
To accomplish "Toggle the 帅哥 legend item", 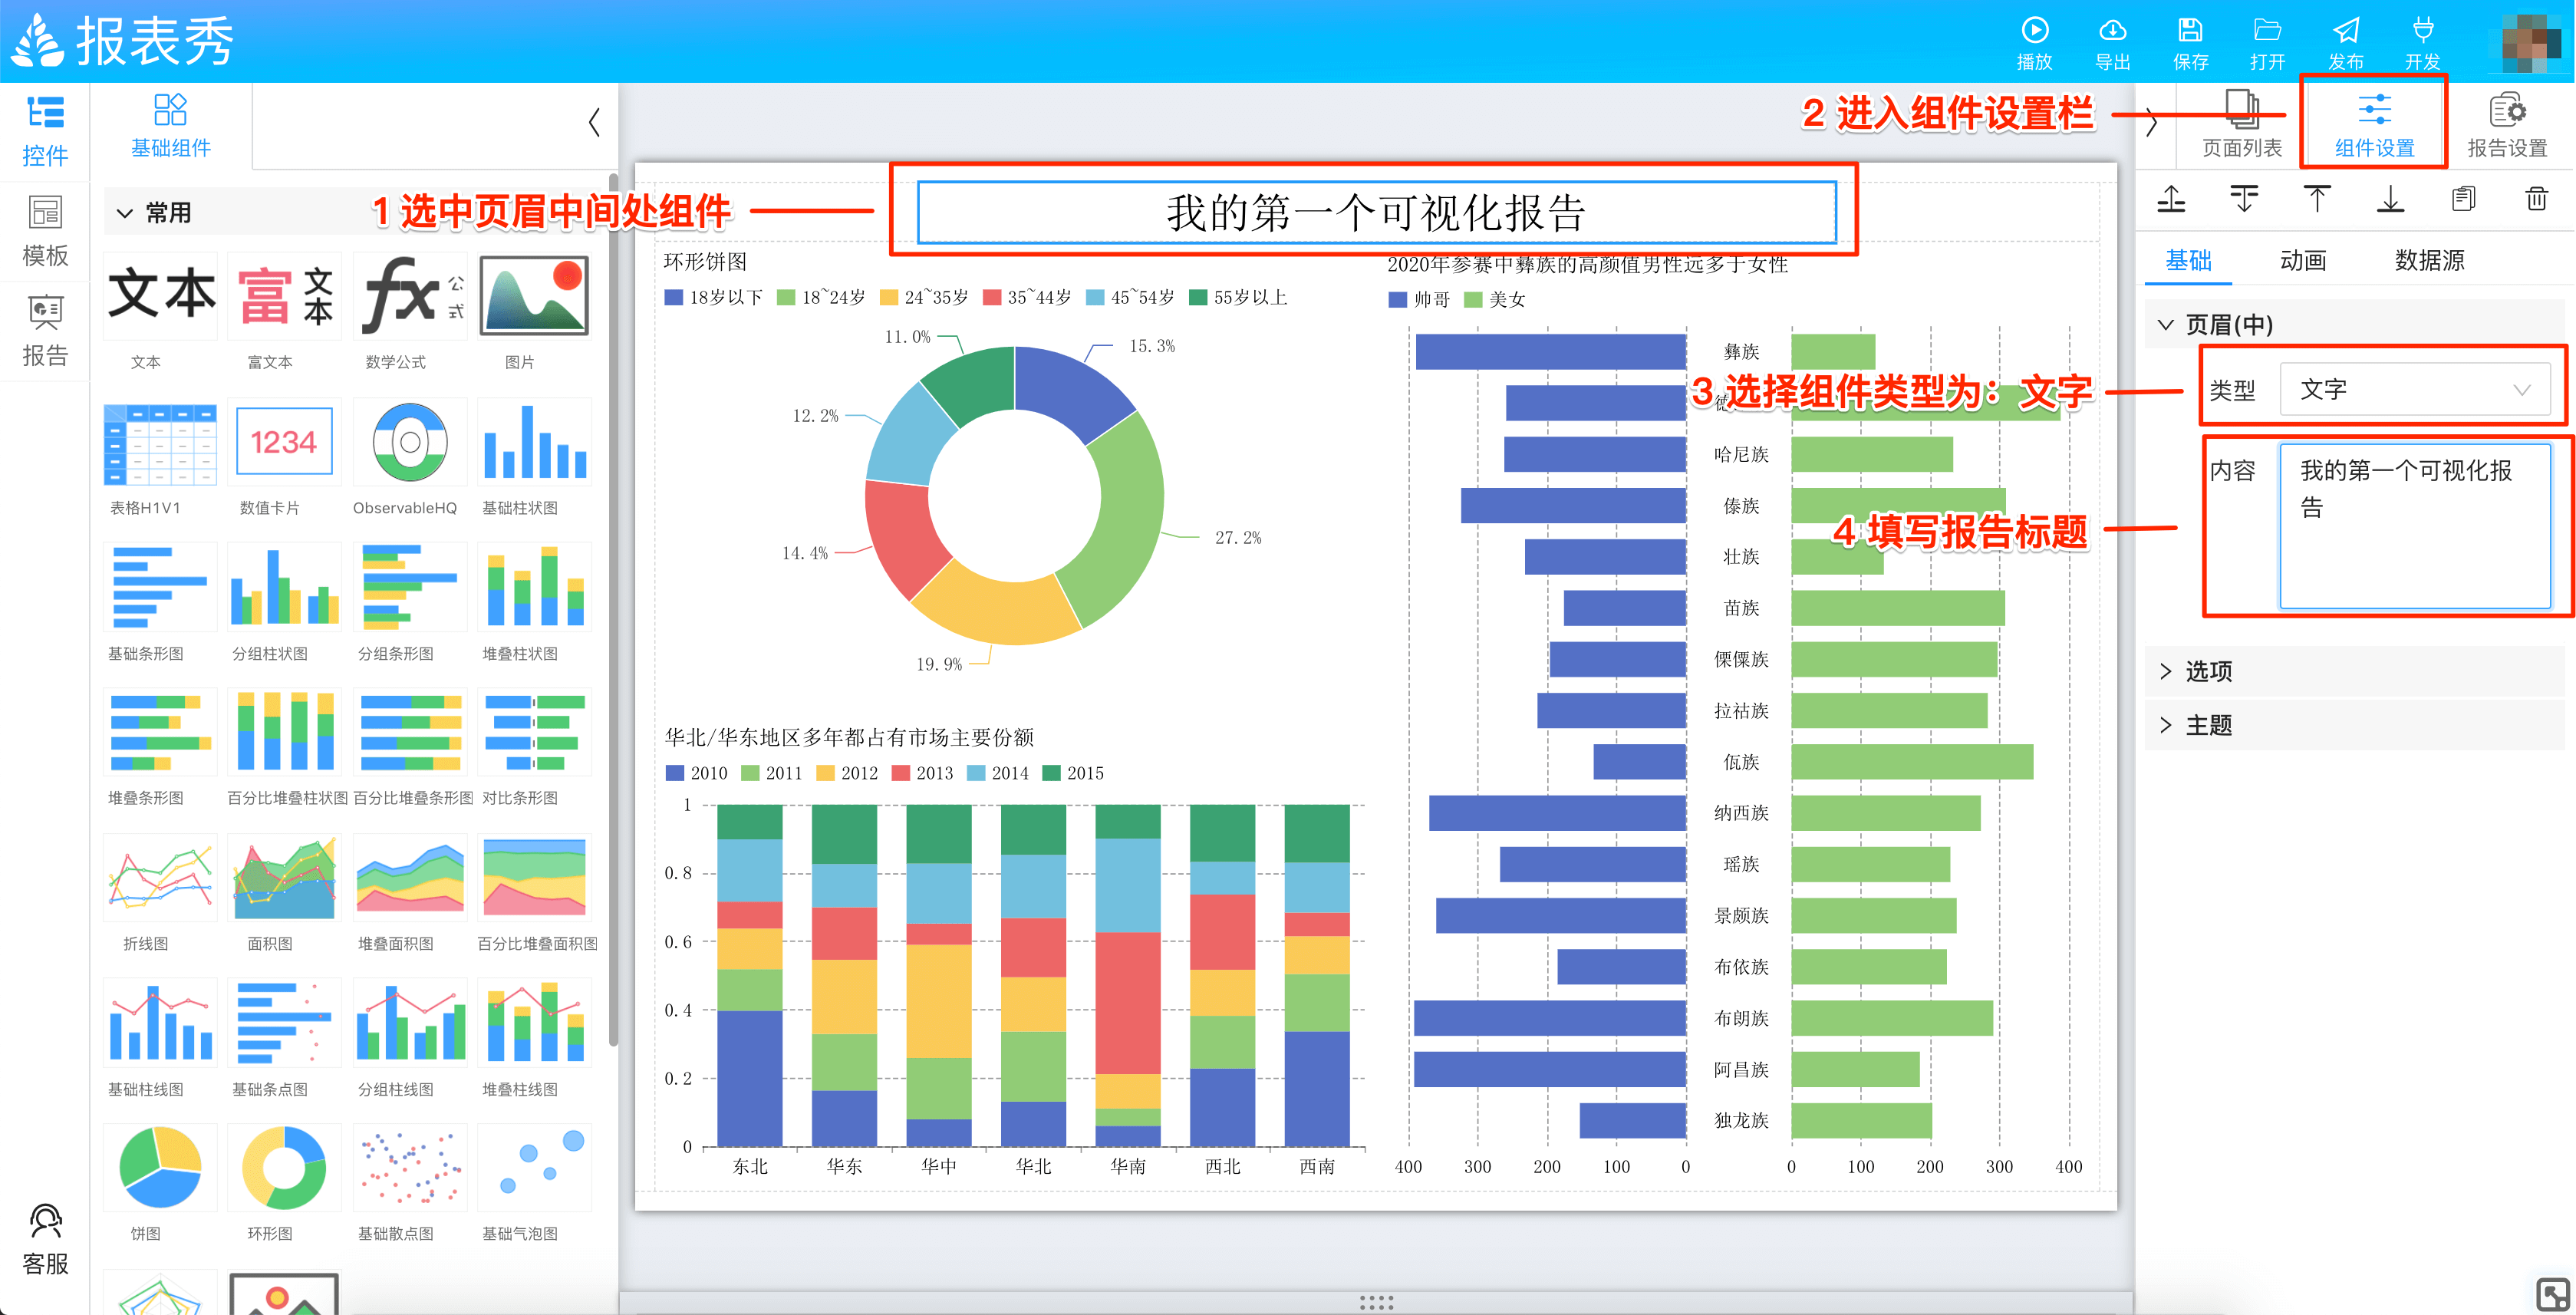I will [x=1420, y=299].
